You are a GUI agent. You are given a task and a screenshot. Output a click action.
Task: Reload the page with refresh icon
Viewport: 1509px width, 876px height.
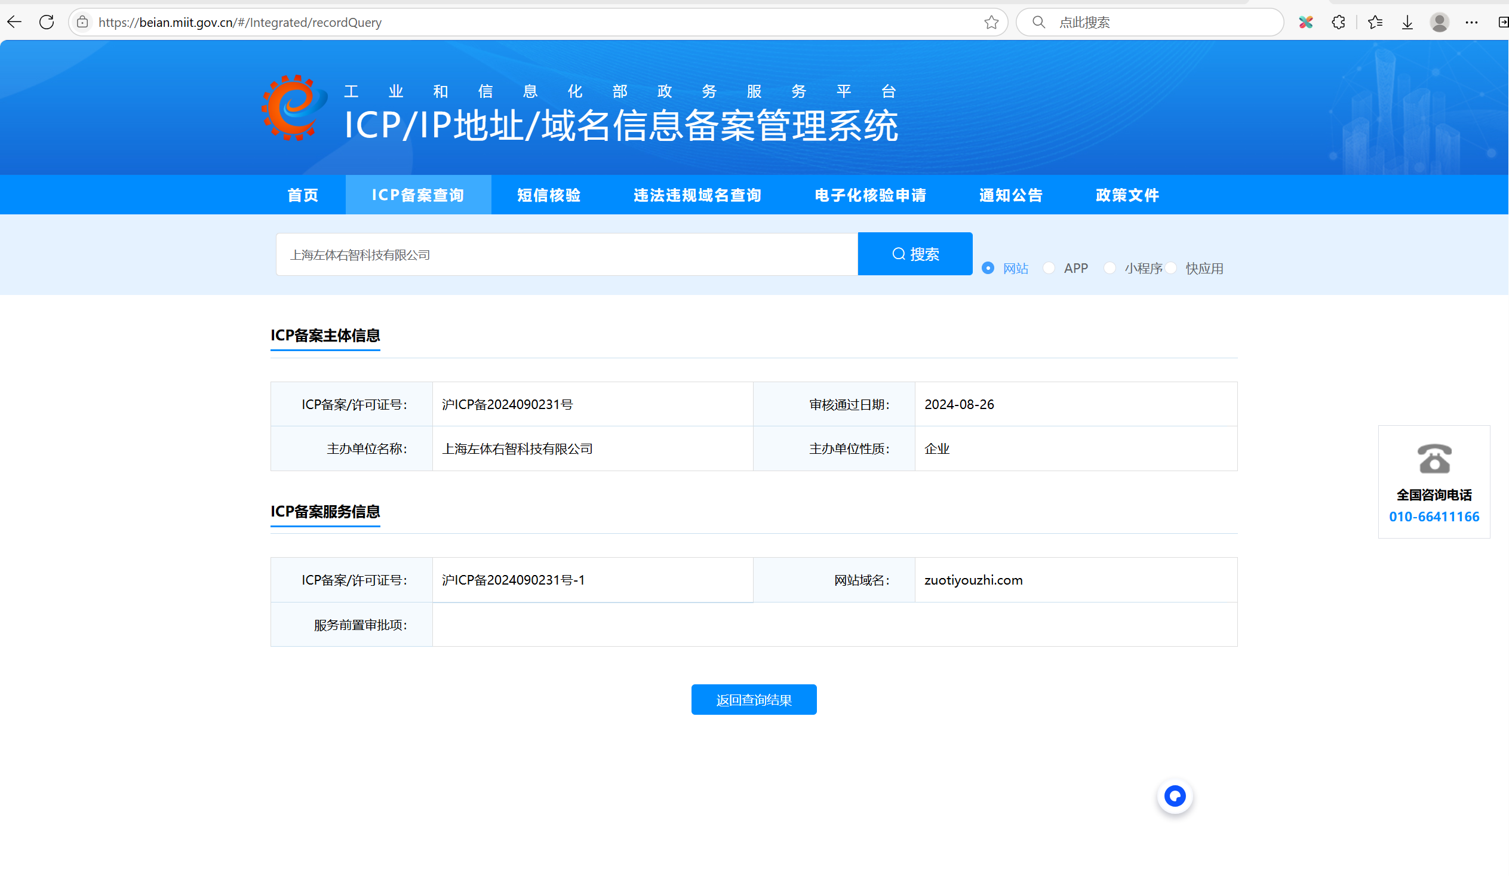47,22
